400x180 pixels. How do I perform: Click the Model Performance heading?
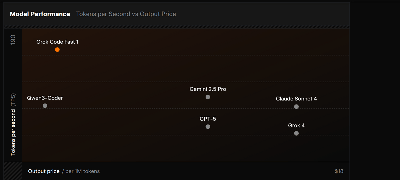pyautogui.click(x=40, y=14)
